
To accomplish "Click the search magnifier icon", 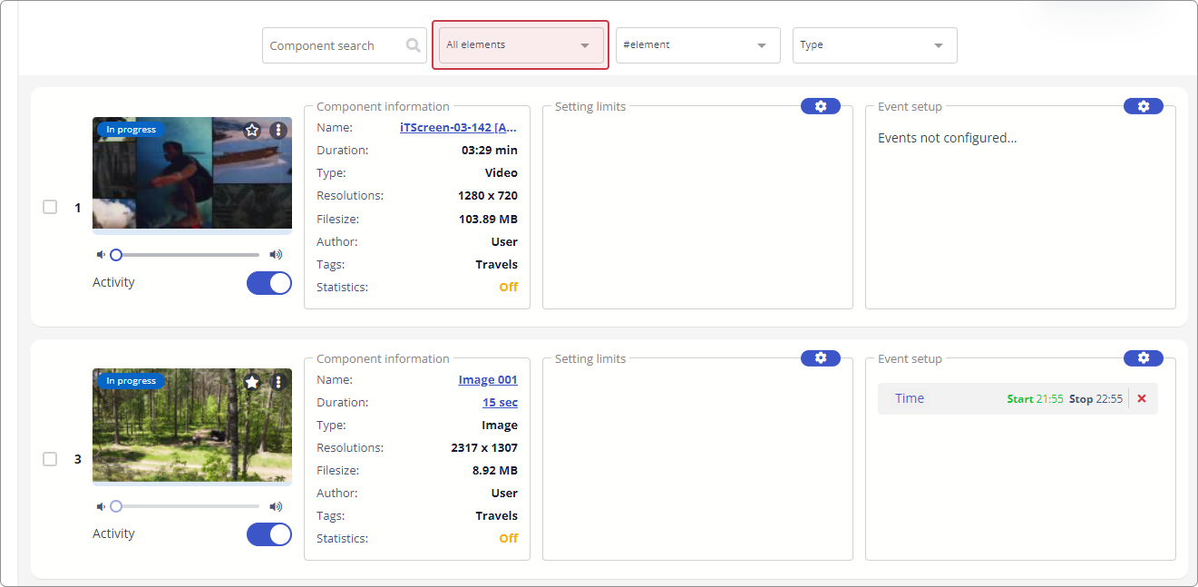I will (x=414, y=45).
